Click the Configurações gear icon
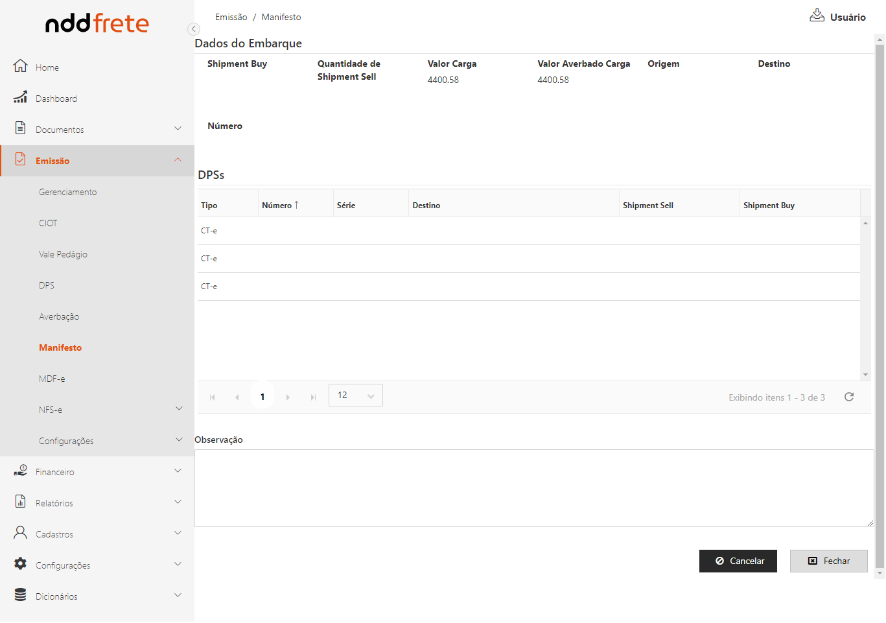 (x=21, y=564)
